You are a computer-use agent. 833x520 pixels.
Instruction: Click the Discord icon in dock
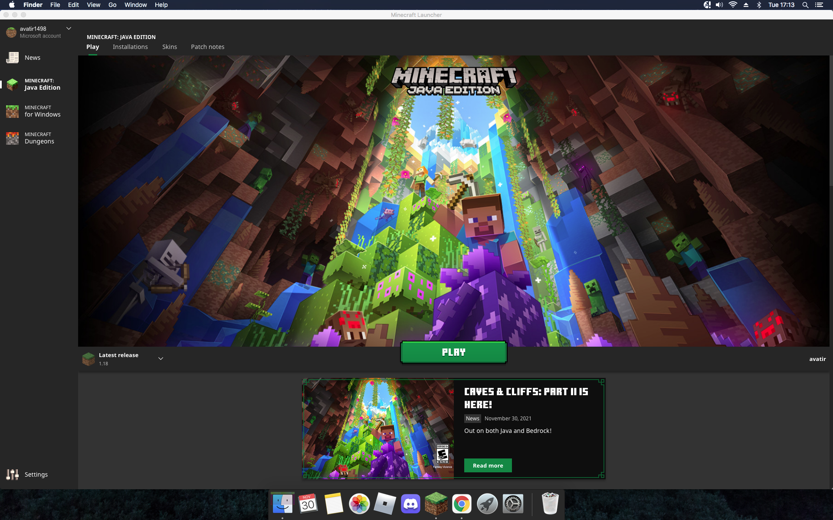point(410,504)
